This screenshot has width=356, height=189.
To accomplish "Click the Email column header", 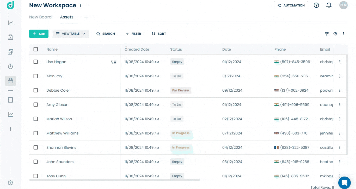I will 325,49.
